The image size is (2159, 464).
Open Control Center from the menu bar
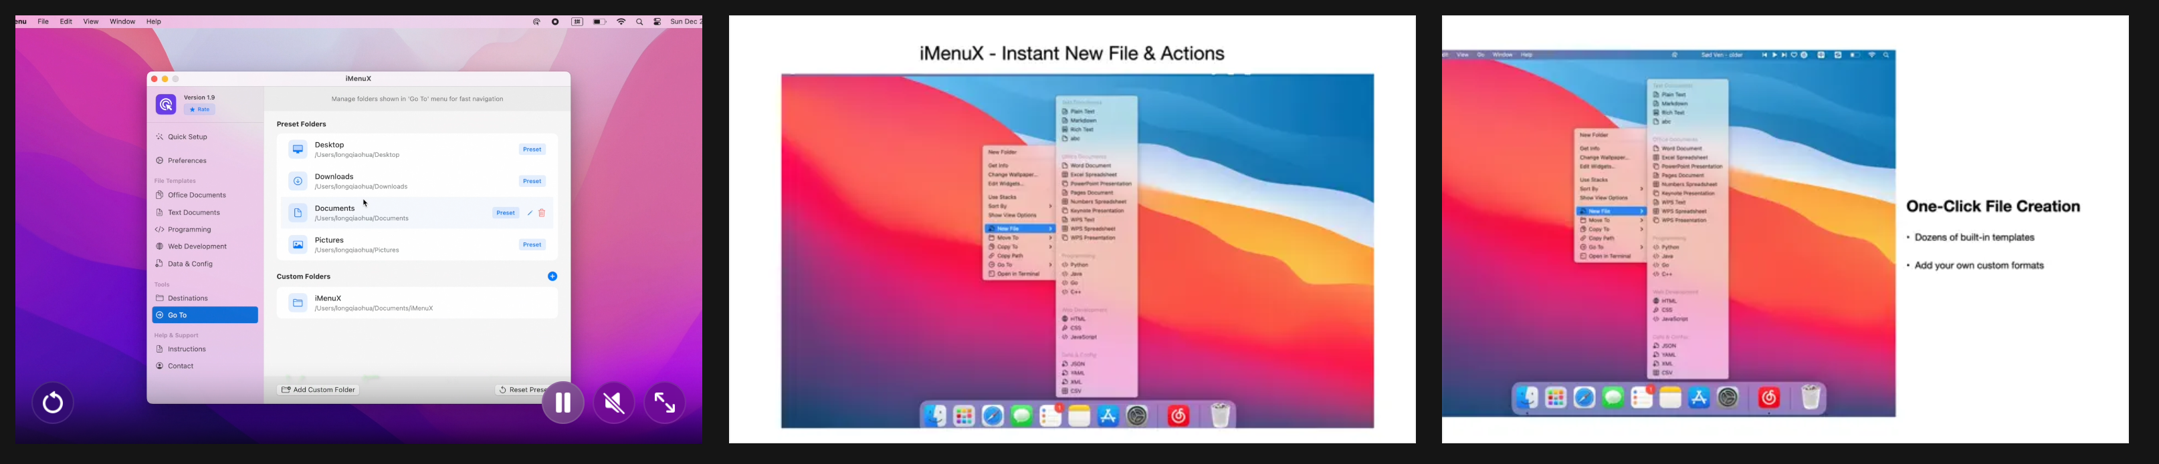[x=658, y=22]
